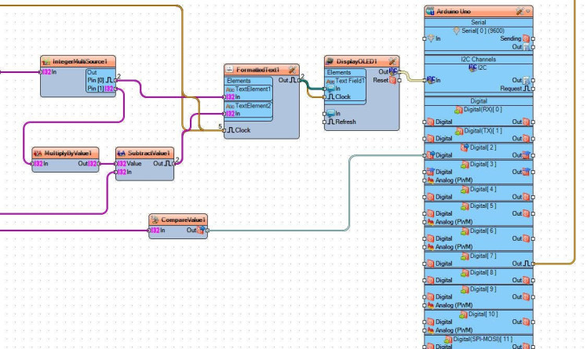This screenshot has width=587, height=349.
Task: Open the DisplayOLED1 wrench tool icon
Action: pyautogui.click(x=392, y=61)
